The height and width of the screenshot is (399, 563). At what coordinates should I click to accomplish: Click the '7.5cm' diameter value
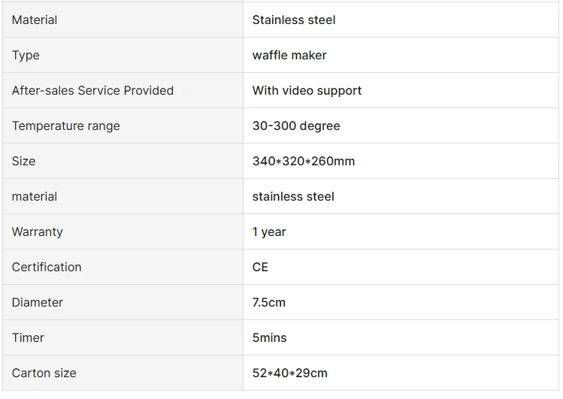pos(269,303)
